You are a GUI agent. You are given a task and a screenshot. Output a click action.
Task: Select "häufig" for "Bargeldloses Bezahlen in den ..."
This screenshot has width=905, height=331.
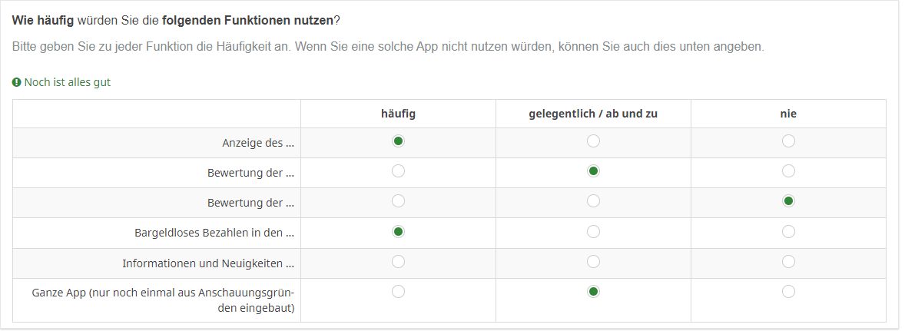(398, 231)
